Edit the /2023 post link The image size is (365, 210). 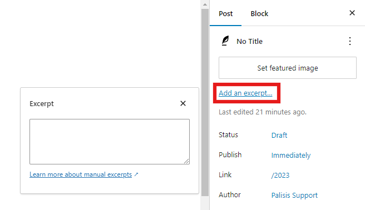click(280, 175)
